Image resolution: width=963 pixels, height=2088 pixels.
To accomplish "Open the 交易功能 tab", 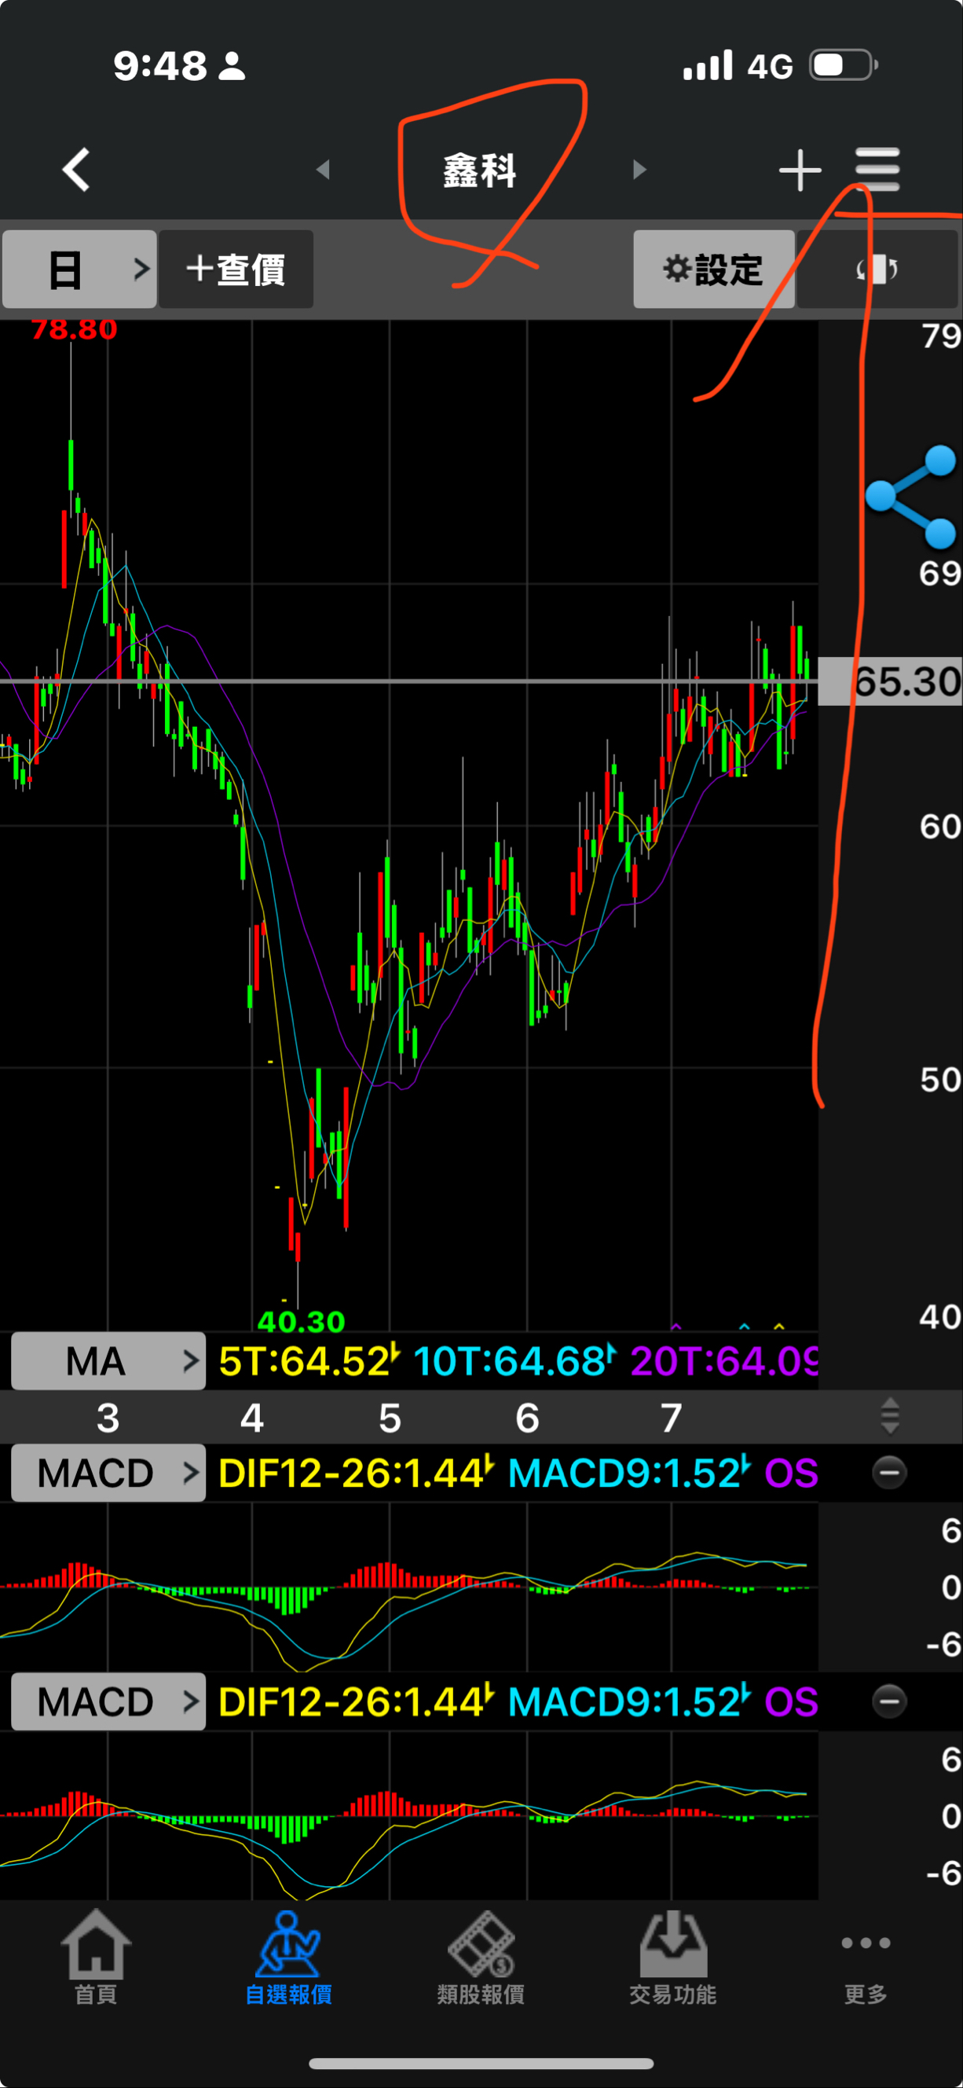I will [x=673, y=1958].
